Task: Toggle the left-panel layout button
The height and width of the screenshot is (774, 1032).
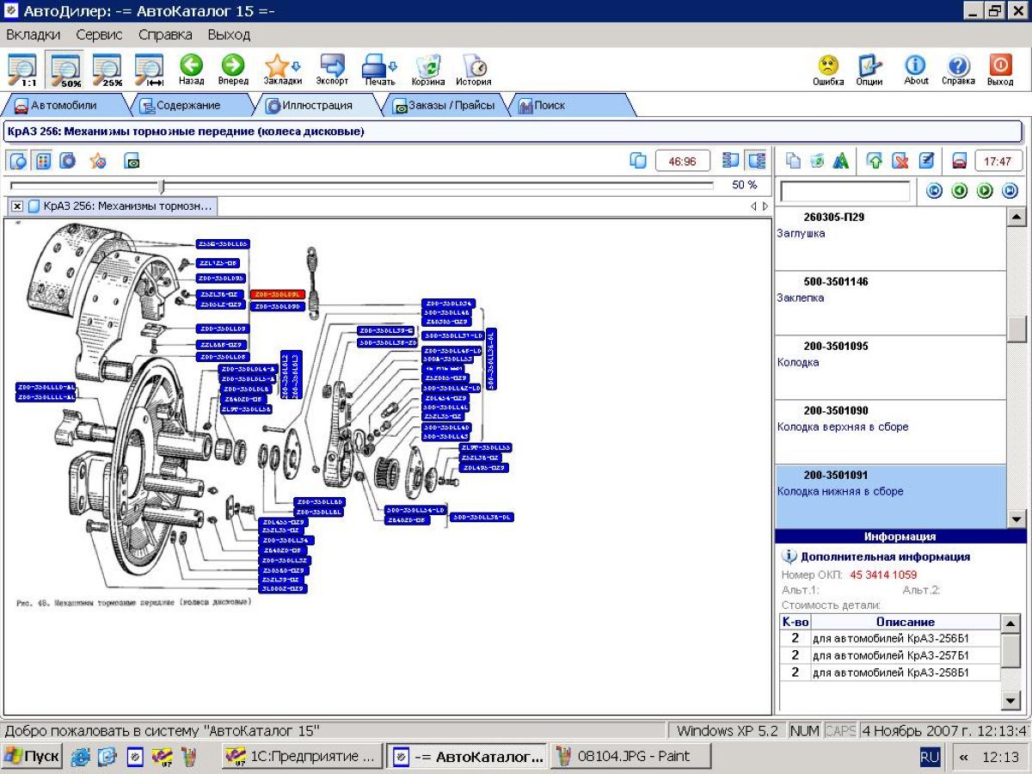Action: tap(731, 161)
